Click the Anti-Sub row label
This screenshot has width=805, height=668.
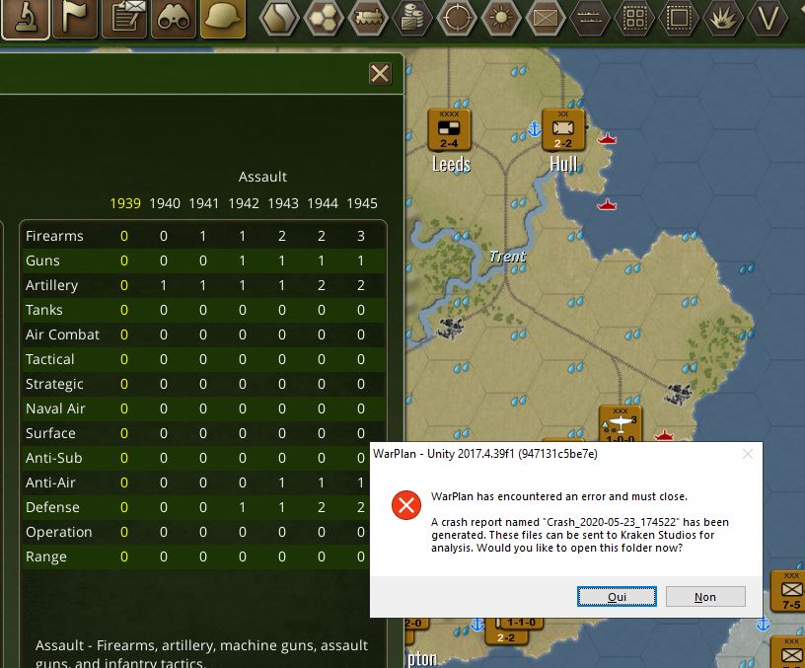coord(54,458)
